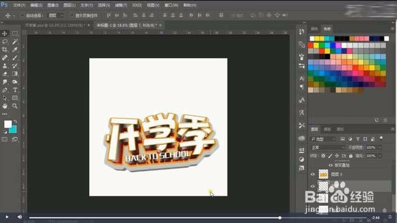This screenshot has height=223, width=397.
Task: Open the 不透明度 opacity slider arrow
Action: (380, 147)
